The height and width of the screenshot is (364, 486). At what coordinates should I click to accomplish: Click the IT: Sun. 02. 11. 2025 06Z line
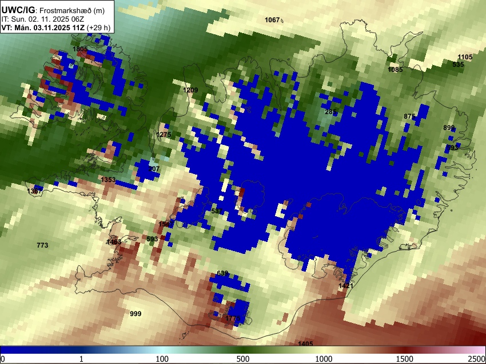[42, 19]
